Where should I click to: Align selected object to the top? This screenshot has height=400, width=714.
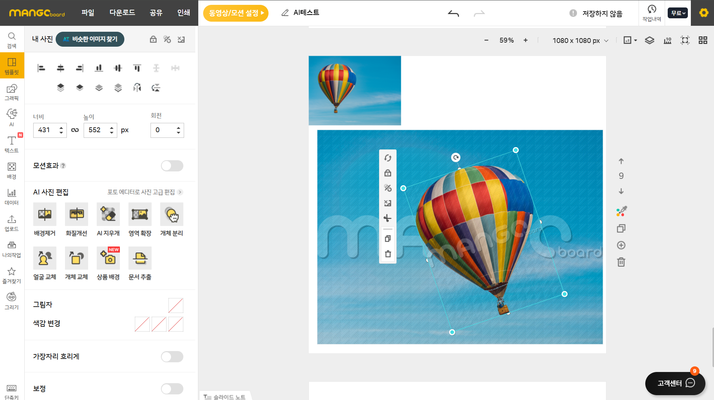point(137,68)
